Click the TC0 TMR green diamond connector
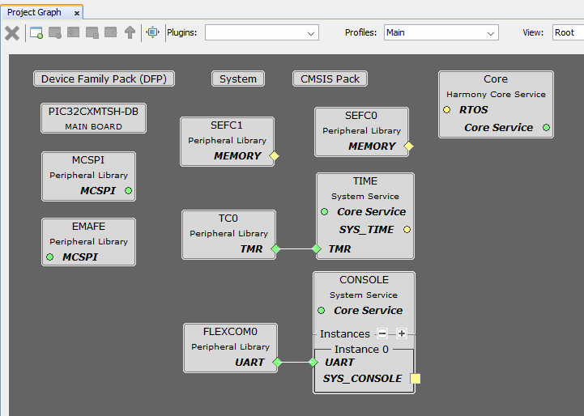584x416 pixels. 275,249
